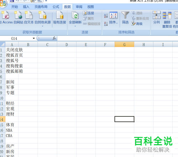Sort descending Z to A
This screenshot has width=178, height=157.
(x=106, y=24)
